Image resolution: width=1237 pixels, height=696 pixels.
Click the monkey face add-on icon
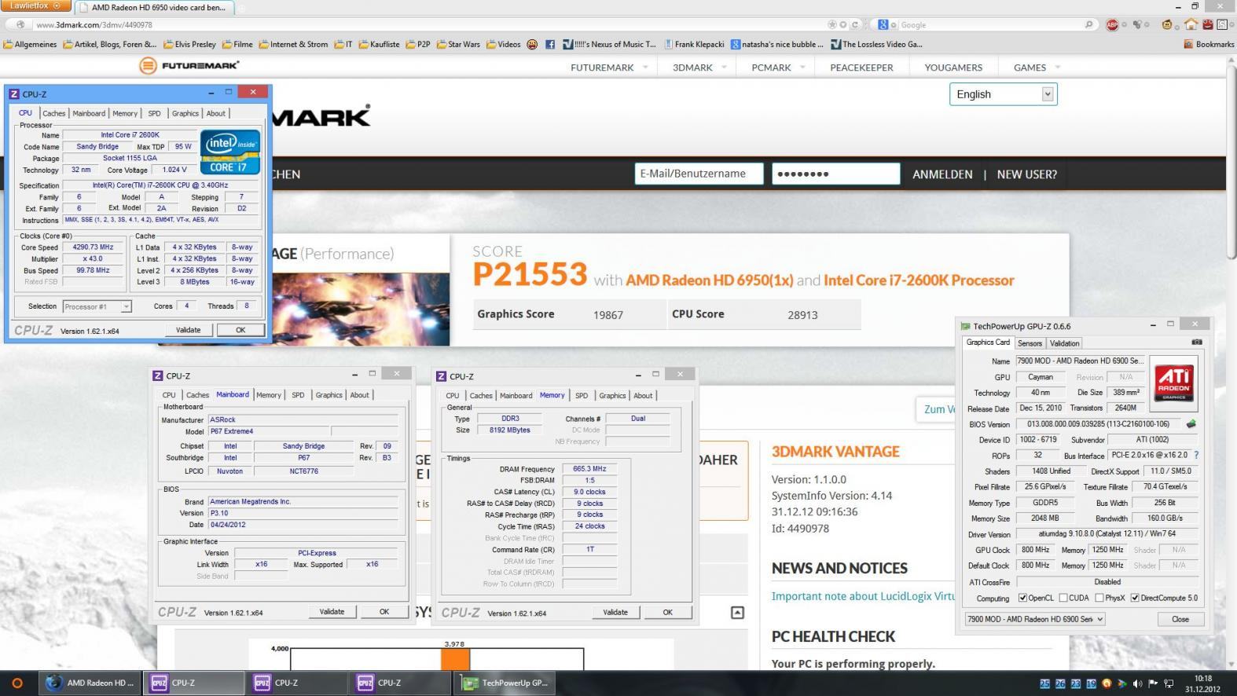[1167, 24]
